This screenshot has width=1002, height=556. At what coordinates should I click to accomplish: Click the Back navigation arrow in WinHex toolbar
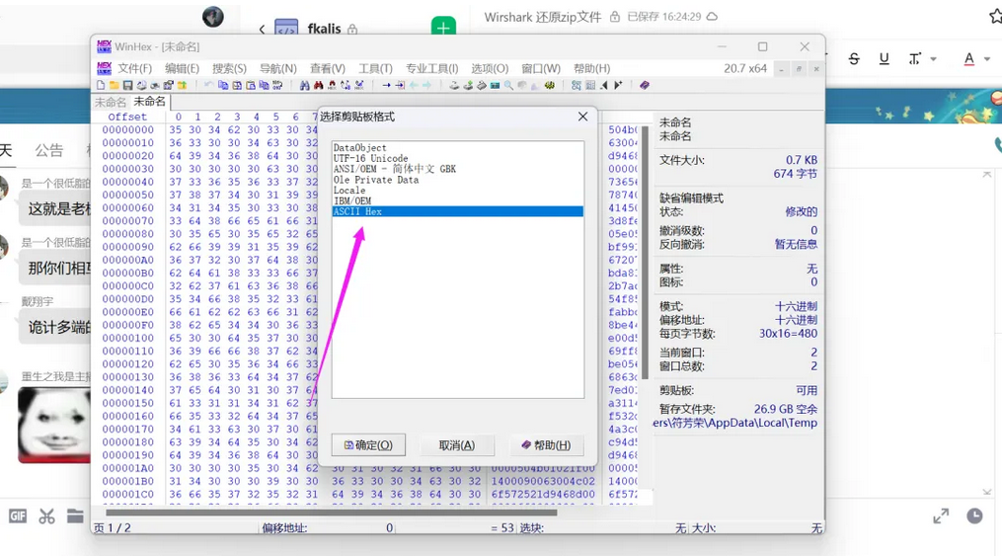click(x=414, y=85)
